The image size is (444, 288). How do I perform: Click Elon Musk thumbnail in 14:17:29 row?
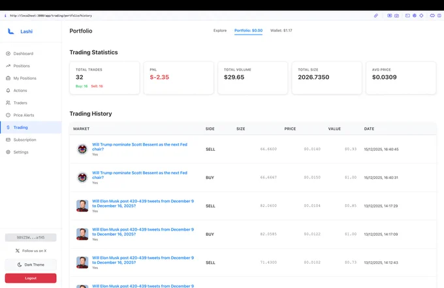pos(82,206)
